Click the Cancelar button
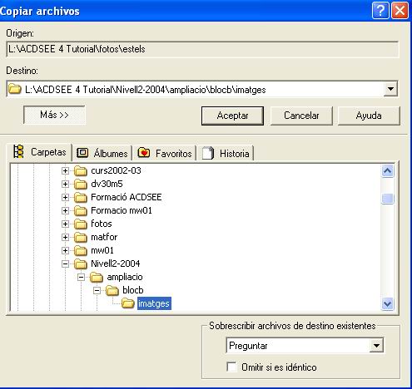Image resolution: width=412 pixels, height=389 pixels. (301, 116)
